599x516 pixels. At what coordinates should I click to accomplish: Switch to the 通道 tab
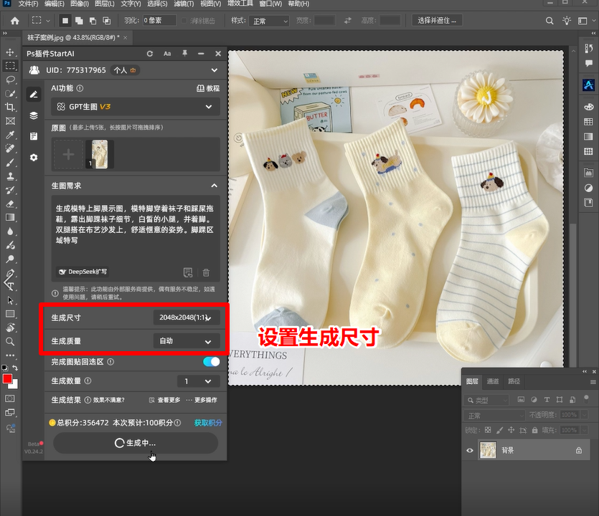click(x=492, y=381)
